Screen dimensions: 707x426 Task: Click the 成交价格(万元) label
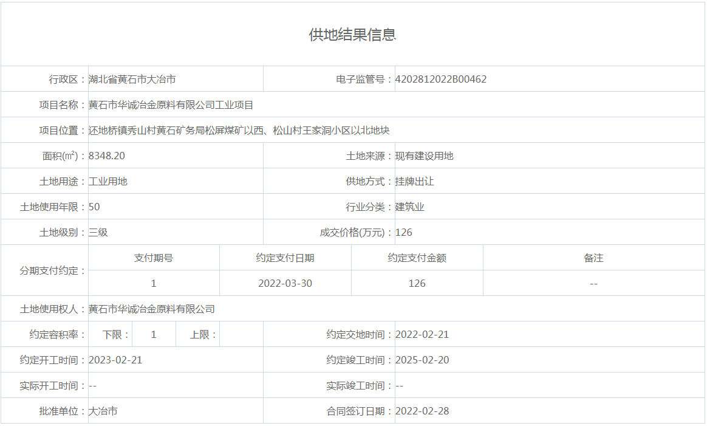[356, 232]
